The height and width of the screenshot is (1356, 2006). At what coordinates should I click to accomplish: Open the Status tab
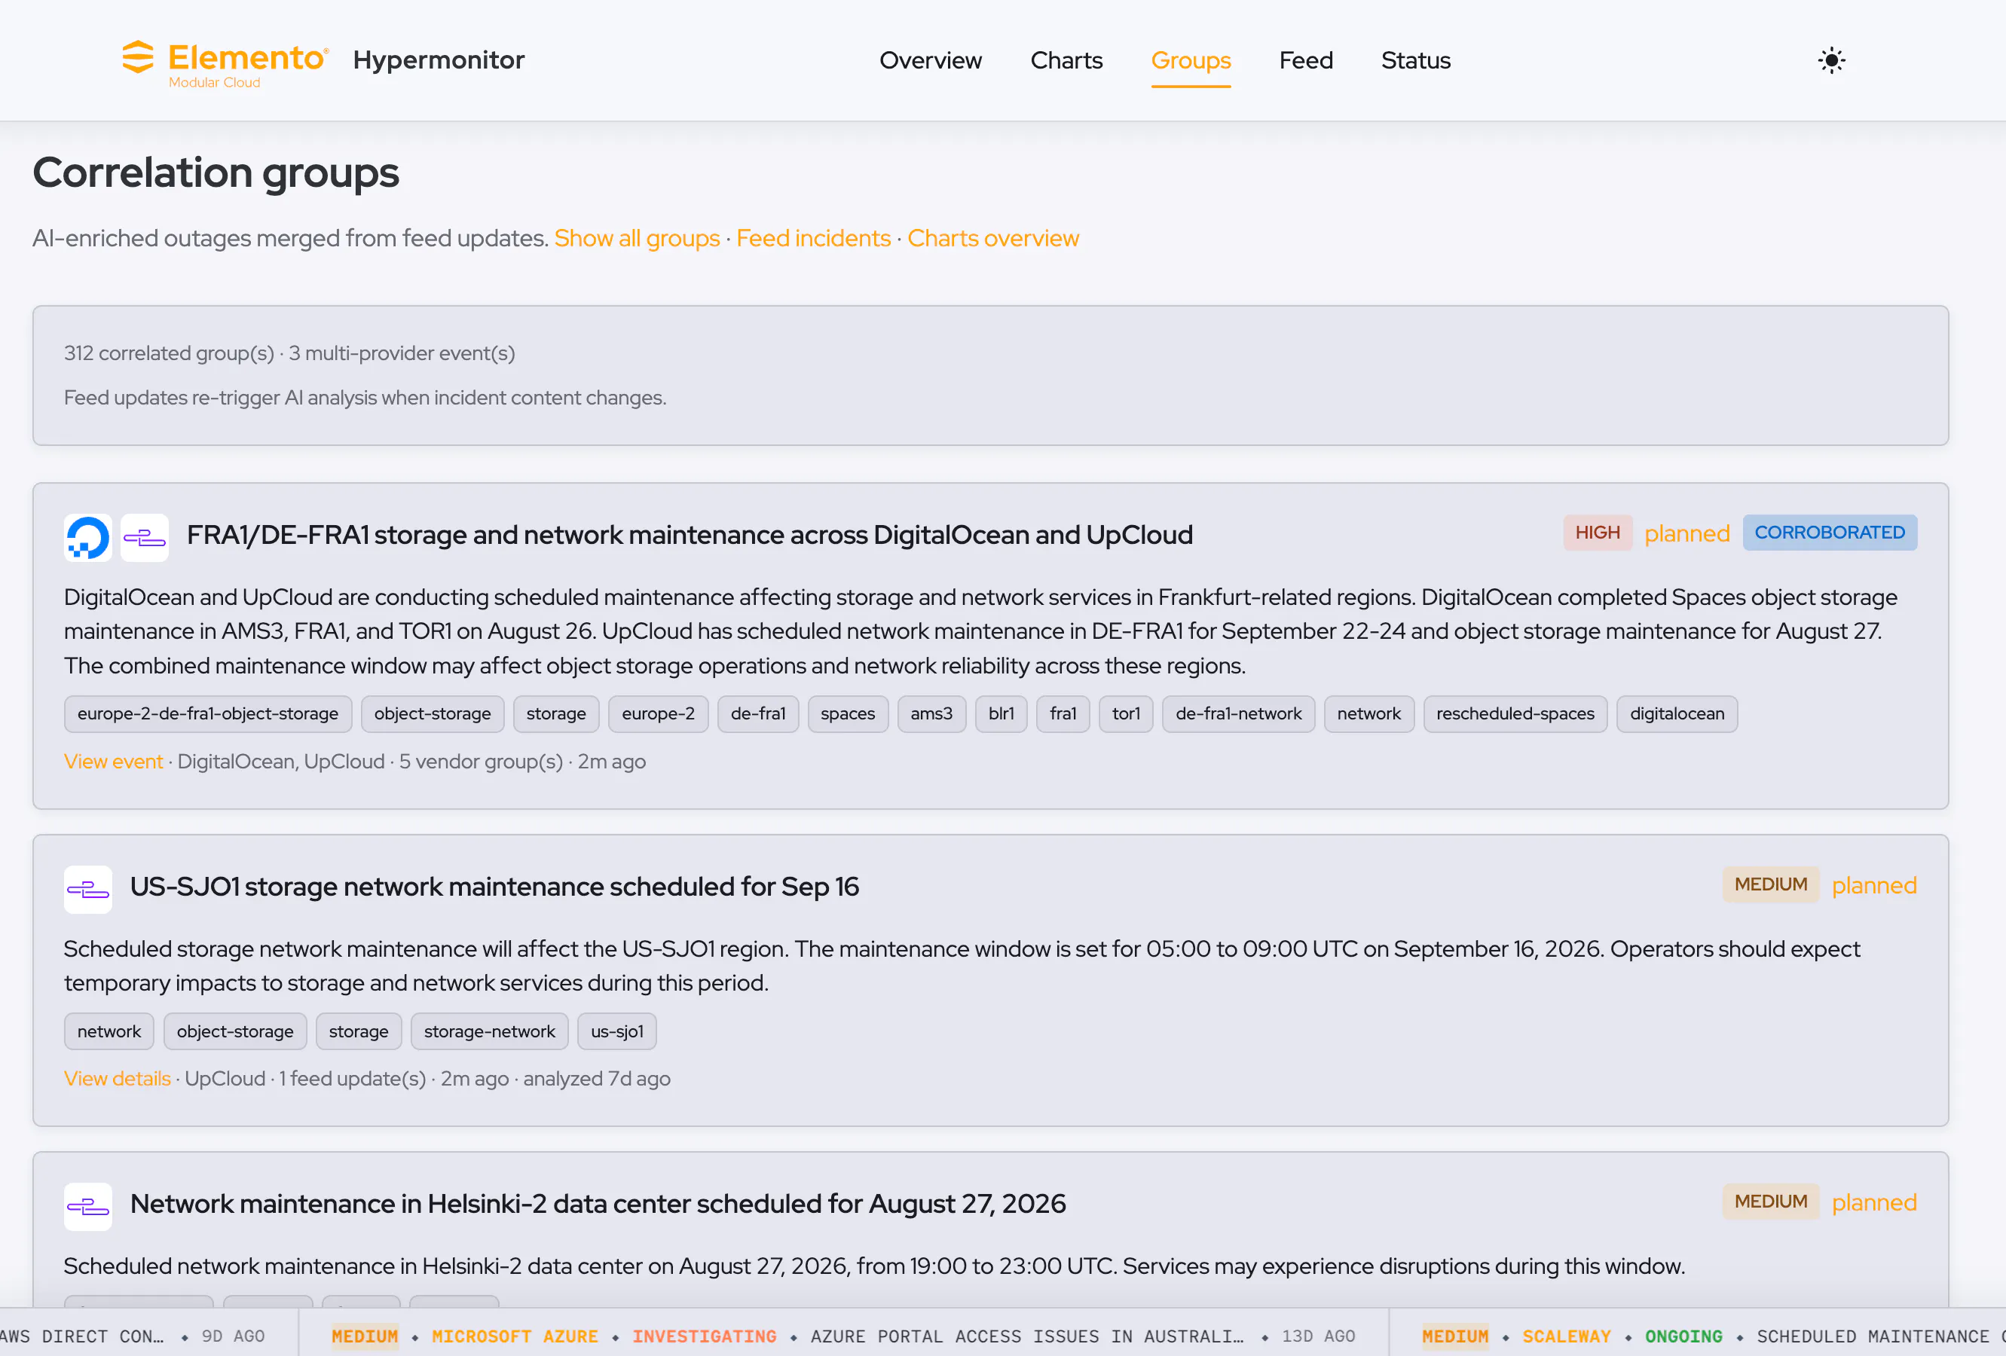point(1416,60)
